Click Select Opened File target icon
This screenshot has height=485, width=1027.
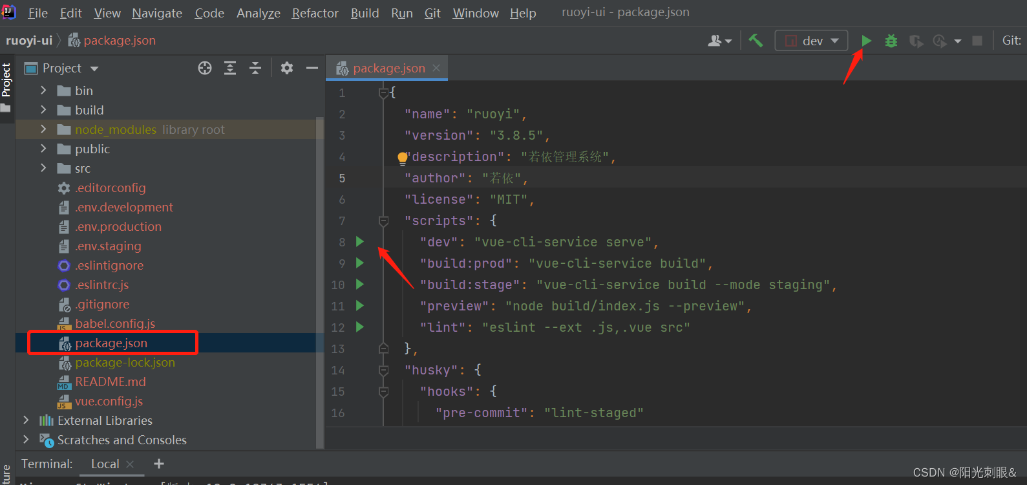205,68
